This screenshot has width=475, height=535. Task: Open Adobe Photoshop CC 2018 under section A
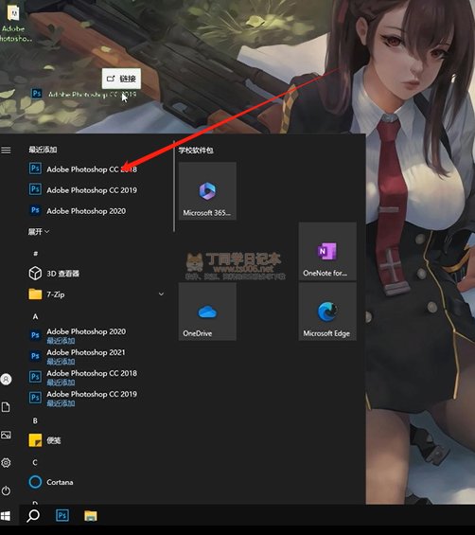point(83,377)
